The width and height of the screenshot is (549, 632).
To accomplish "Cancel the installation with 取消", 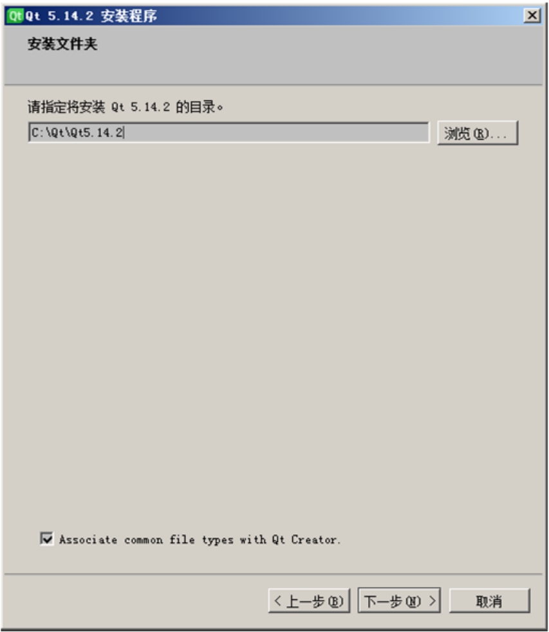I will point(489,600).
